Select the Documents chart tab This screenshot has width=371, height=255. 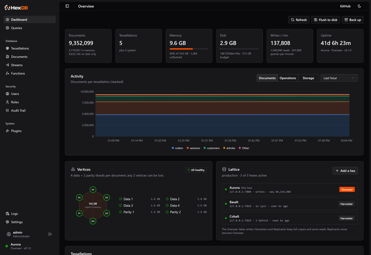pos(267,78)
